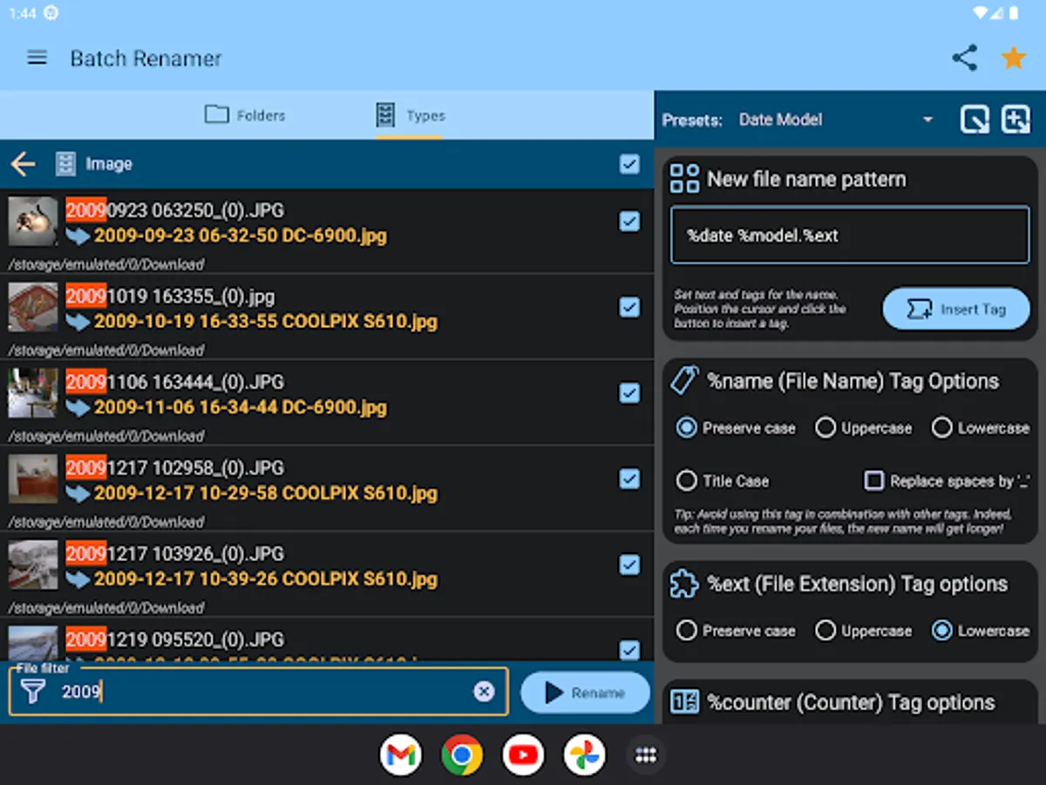Uncheck file 20091019 163355_(0).jpg
This screenshot has width=1046, height=785.
coord(629,307)
